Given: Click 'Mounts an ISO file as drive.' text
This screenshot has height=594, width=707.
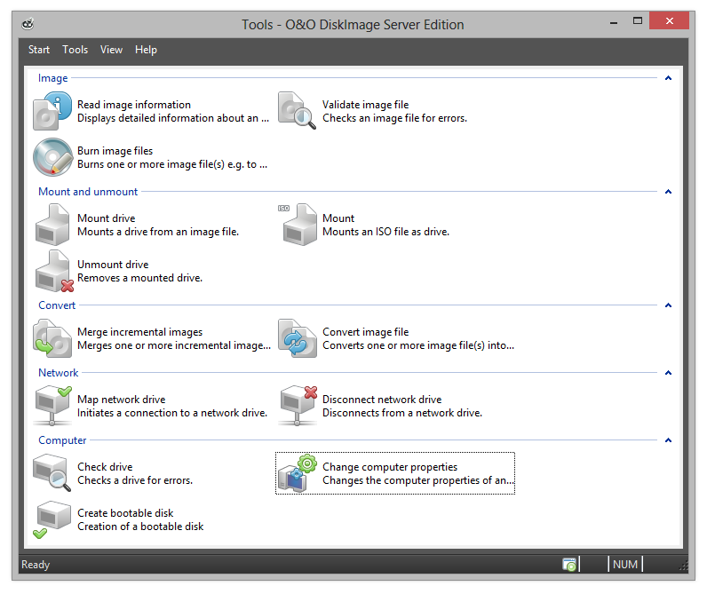Looking at the screenshot, I should pos(385,232).
